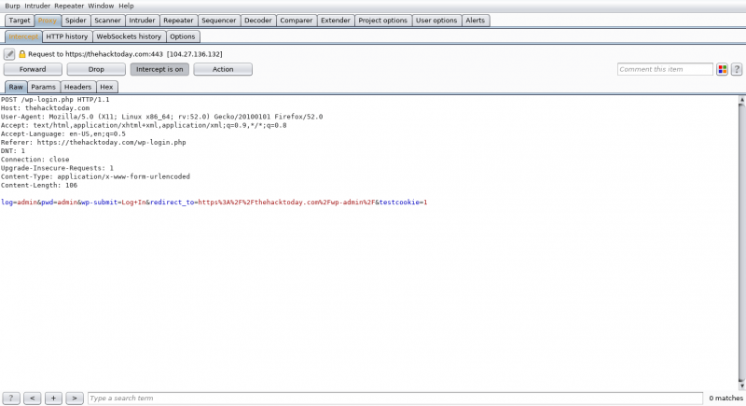The height and width of the screenshot is (406, 746).
Task: Open the Window menu
Action: (x=101, y=6)
